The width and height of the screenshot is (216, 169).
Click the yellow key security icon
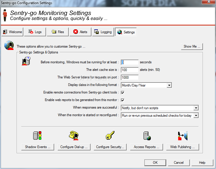click(110, 135)
